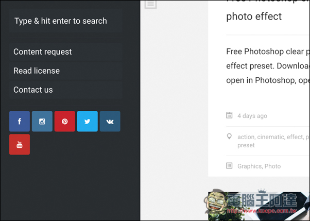Screen dimensions: 310x221
Task: Open the Photo category link
Action: point(272,166)
